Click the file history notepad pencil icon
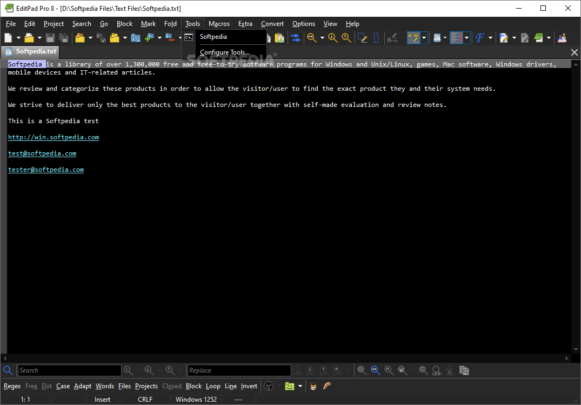The image size is (581, 405). [504, 38]
